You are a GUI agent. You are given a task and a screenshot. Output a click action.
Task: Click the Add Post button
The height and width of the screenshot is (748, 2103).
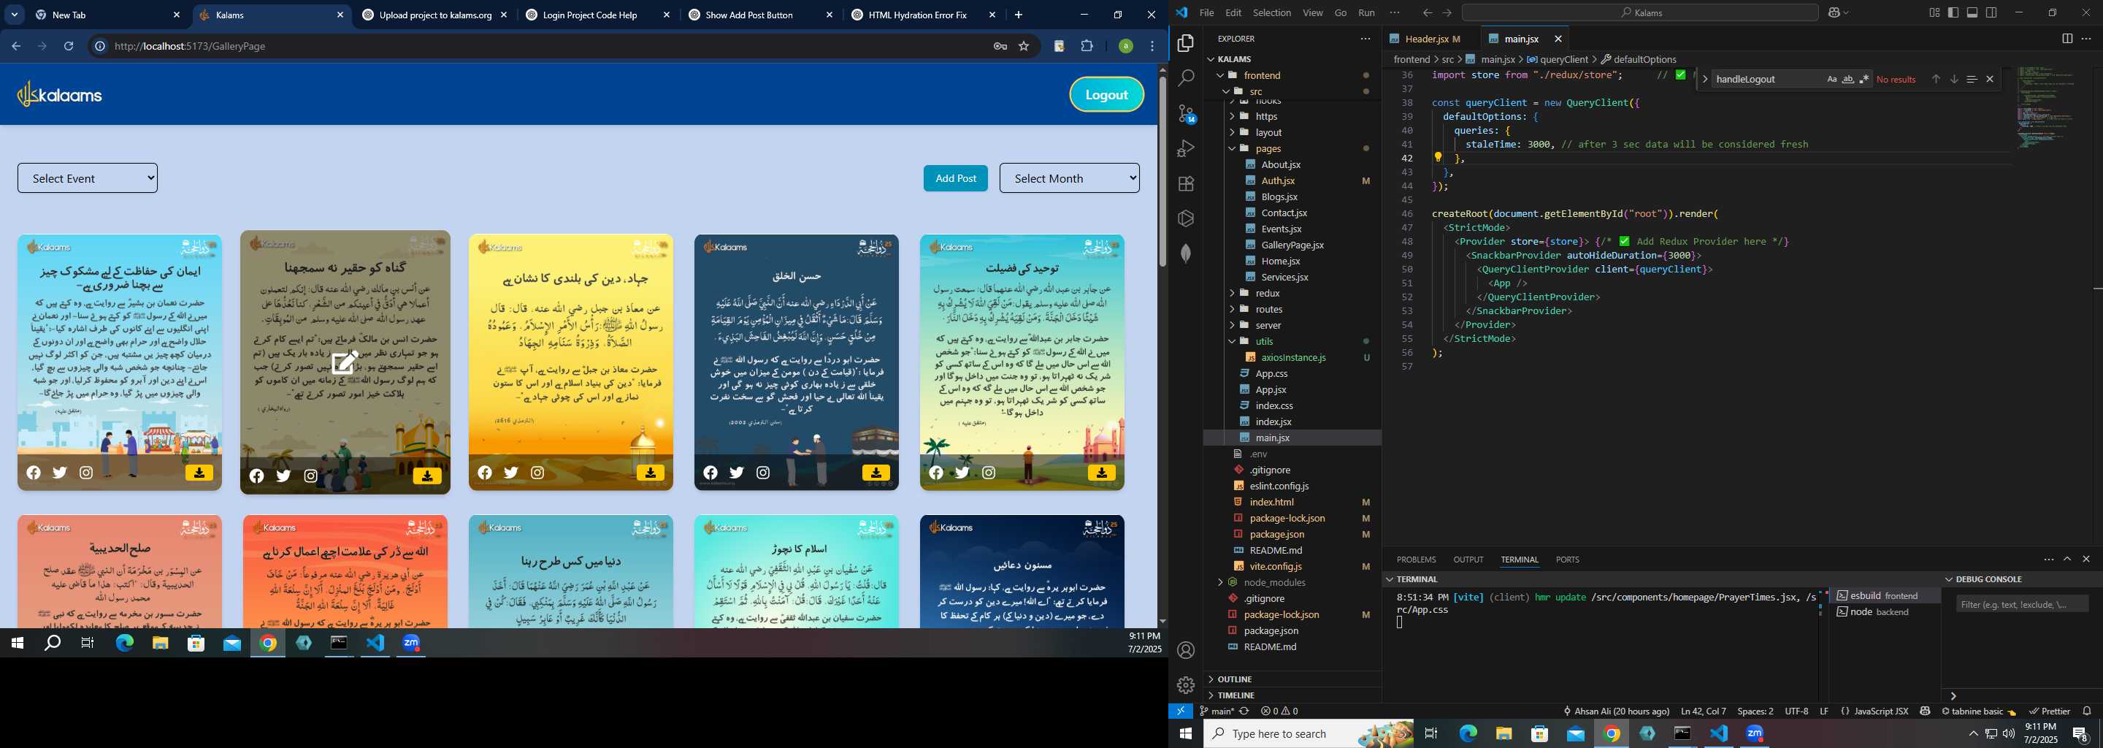(955, 178)
